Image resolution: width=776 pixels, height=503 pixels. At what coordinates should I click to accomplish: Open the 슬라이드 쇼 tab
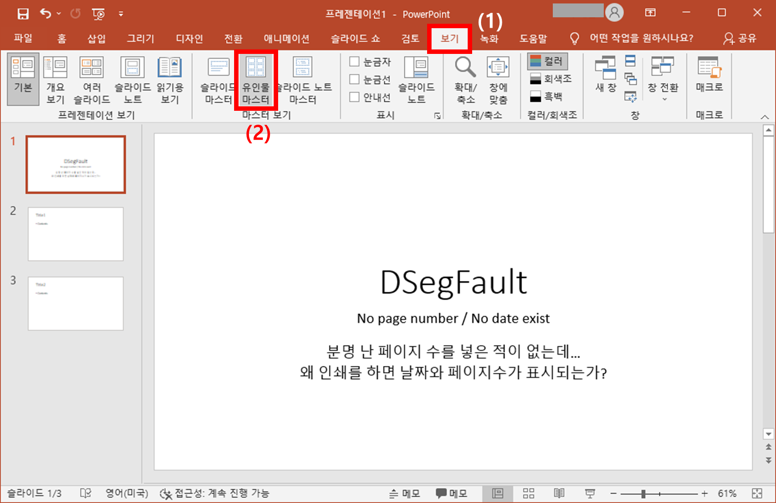pos(355,38)
